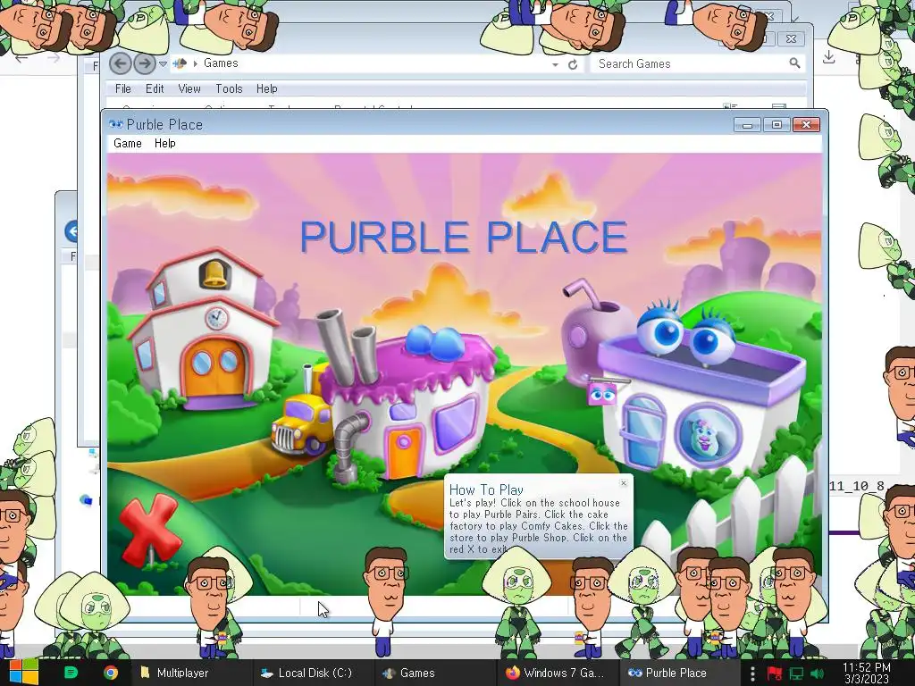Click the big red X to exit
The width and height of the screenshot is (915, 686).
[149, 529]
